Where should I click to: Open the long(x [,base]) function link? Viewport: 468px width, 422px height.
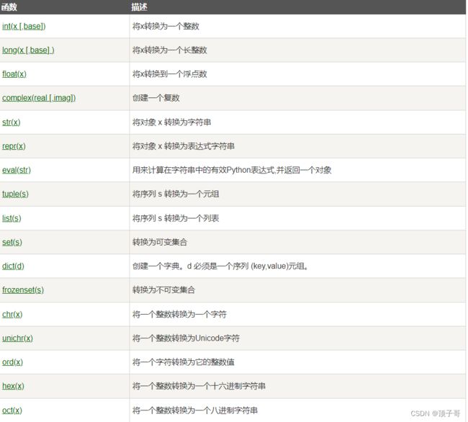point(28,50)
